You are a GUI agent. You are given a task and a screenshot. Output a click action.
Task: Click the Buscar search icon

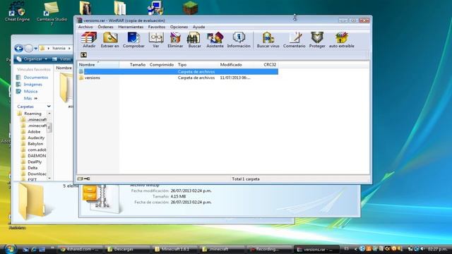coord(195,40)
